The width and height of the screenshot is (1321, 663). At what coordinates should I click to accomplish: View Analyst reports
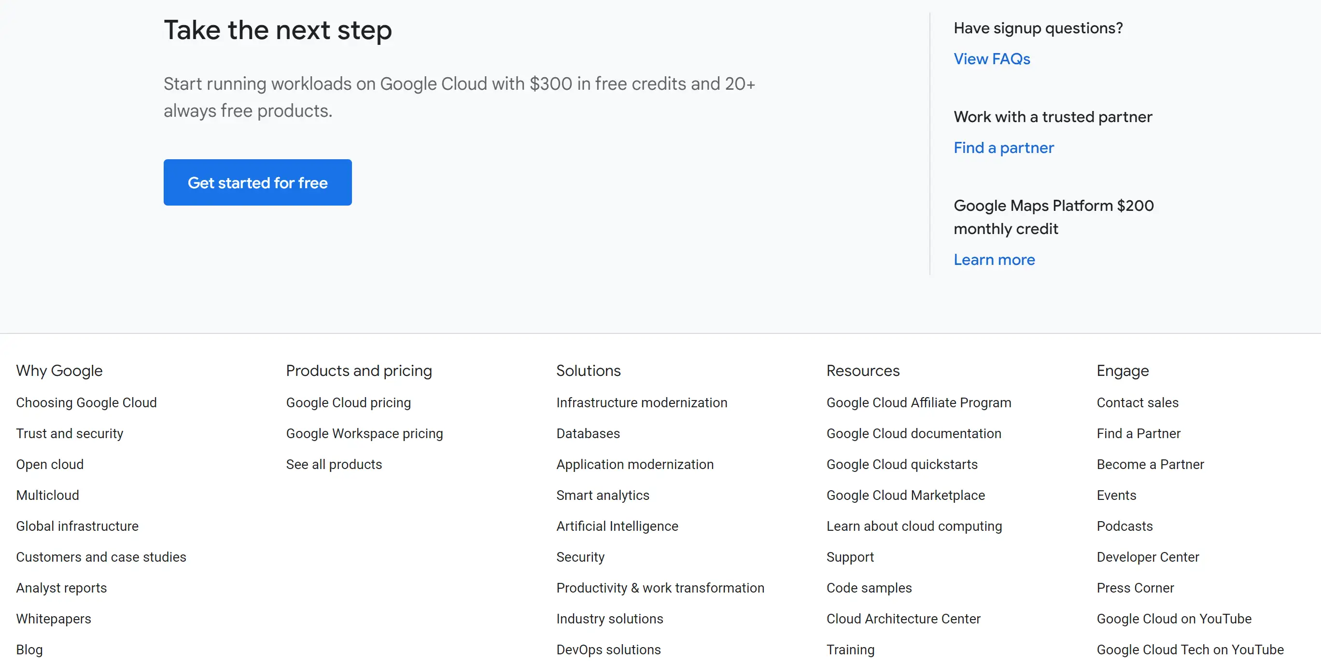[61, 588]
